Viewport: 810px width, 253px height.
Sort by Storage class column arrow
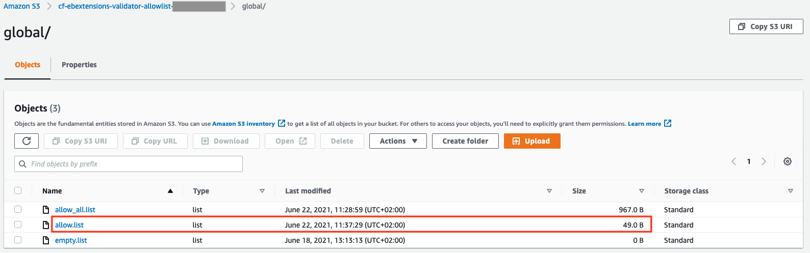791,191
